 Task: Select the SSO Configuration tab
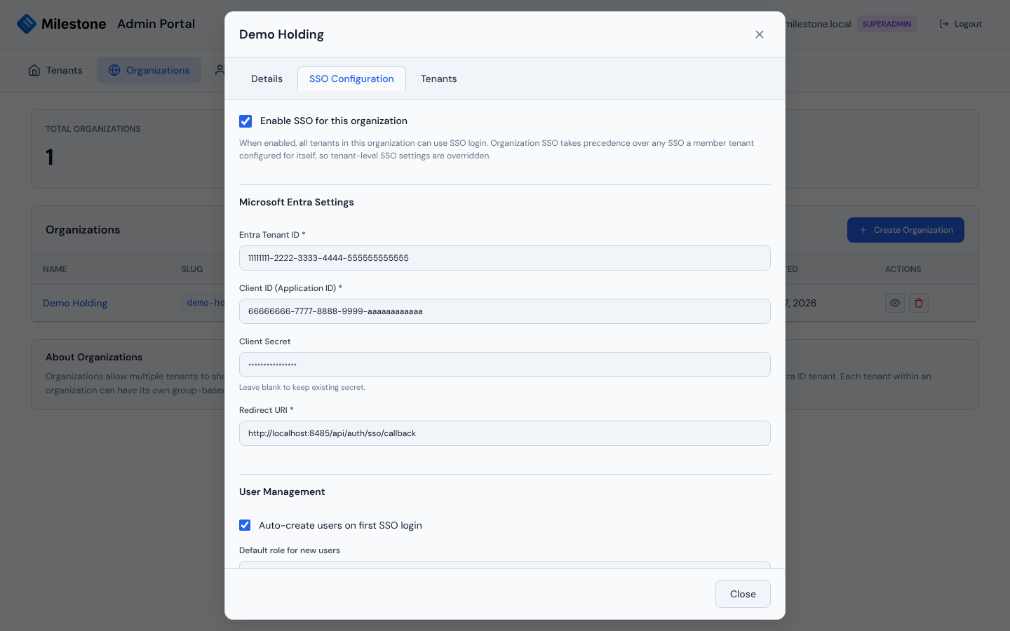pos(351,79)
